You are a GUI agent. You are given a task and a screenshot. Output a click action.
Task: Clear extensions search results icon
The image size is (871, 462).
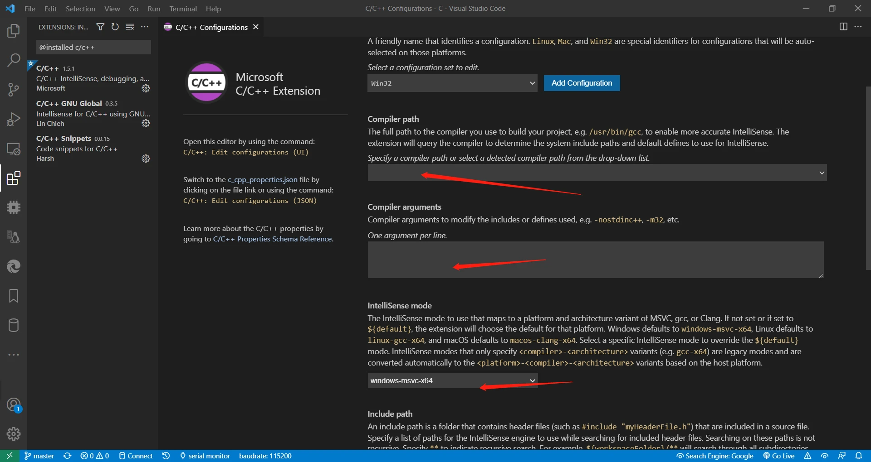pos(130,27)
